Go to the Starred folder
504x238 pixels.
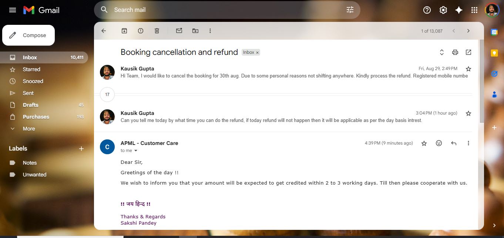click(x=31, y=69)
